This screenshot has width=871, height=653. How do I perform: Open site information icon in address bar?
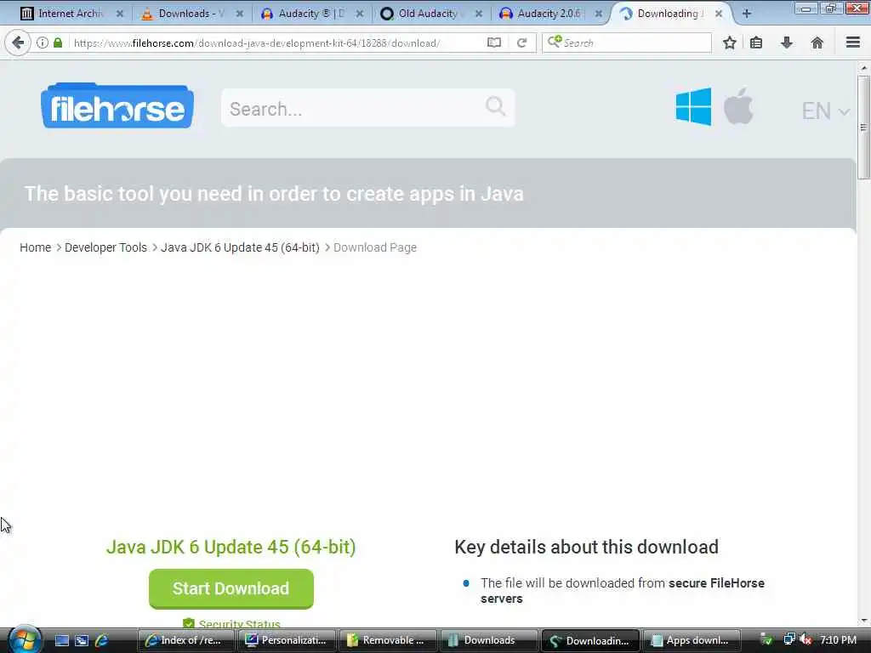(x=43, y=43)
